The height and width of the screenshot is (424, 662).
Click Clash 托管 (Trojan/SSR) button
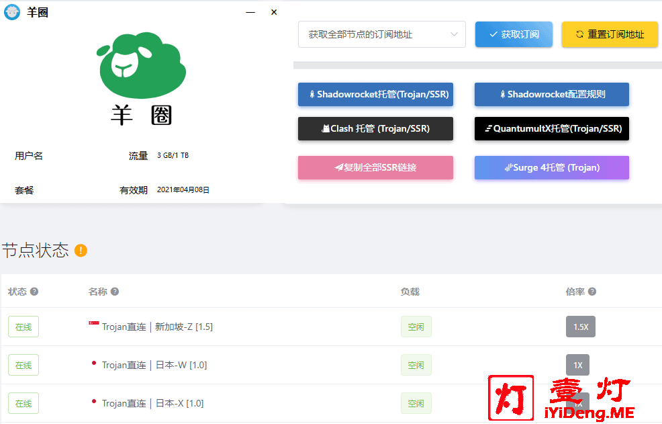[376, 128]
